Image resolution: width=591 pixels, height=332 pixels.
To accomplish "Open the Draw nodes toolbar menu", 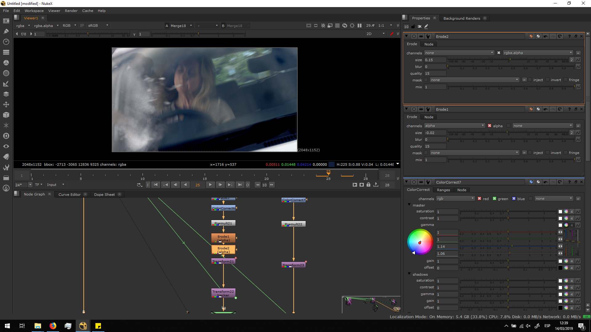I will click(x=6, y=31).
